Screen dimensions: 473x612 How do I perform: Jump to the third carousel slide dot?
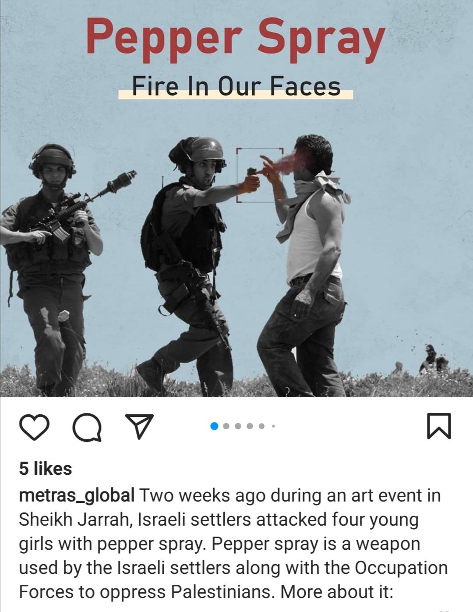(x=238, y=426)
